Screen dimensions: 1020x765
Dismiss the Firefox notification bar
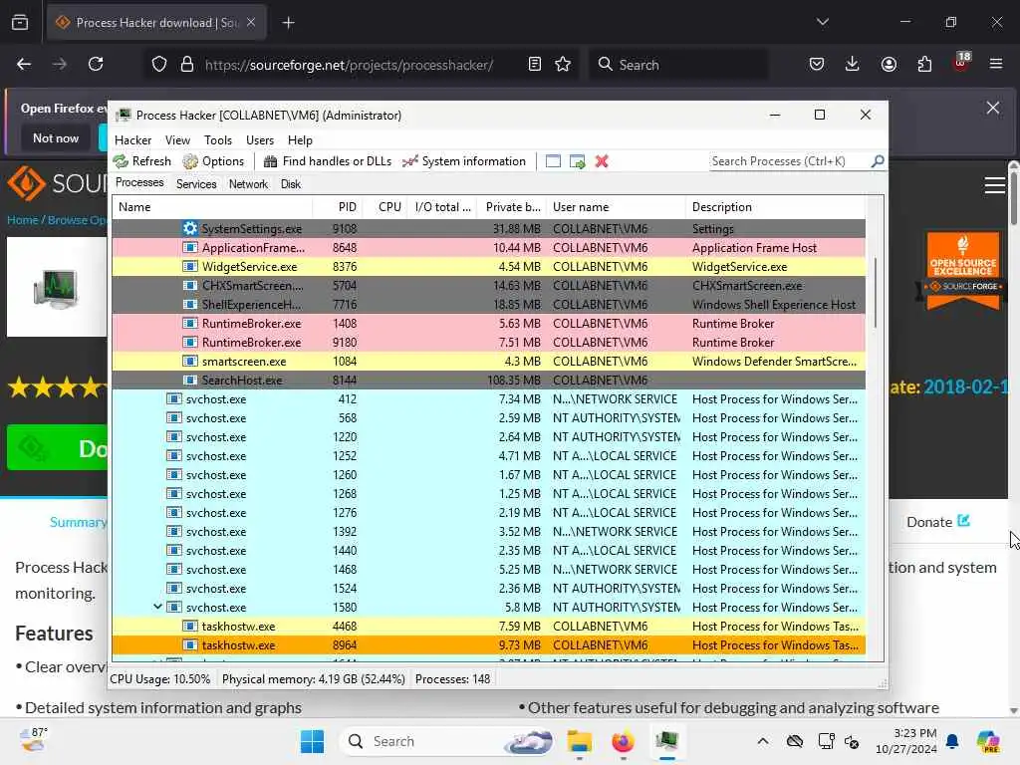(993, 108)
